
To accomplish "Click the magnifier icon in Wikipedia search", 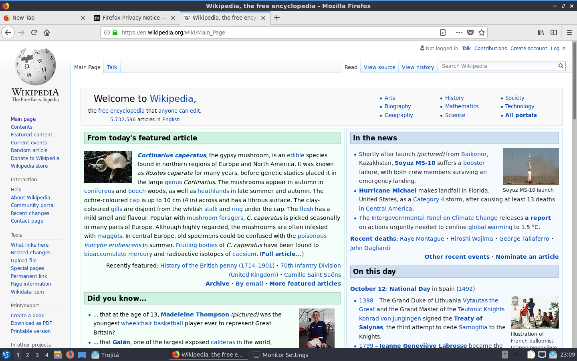I will [x=561, y=66].
